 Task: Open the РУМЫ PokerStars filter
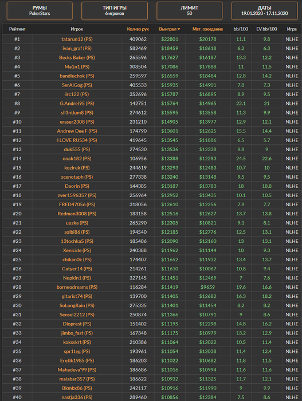(40, 11)
